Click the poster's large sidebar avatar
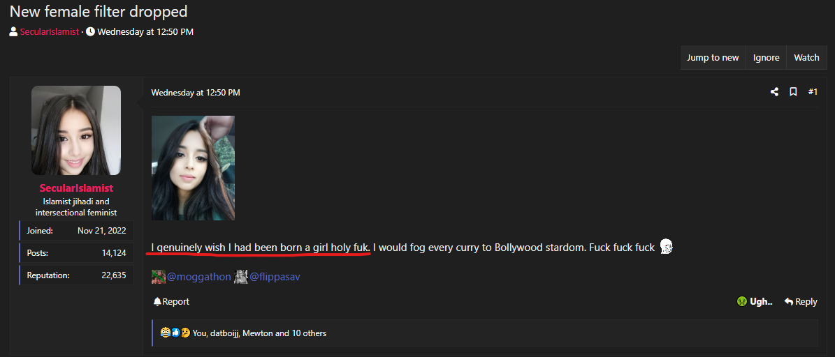The width and height of the screenshot is (835, 357). coord(76,130)
